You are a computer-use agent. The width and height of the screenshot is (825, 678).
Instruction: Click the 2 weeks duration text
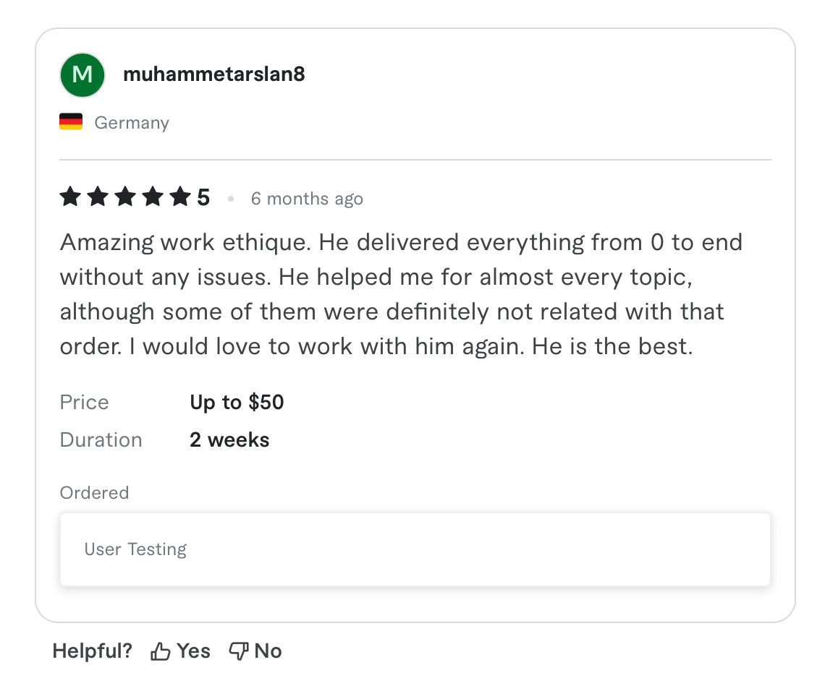[229, 439]
